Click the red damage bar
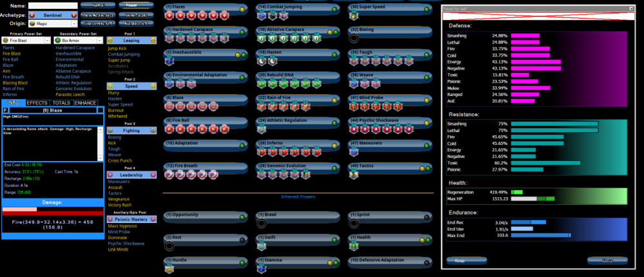Screen dimensions: 644x277 click(52, 213)
